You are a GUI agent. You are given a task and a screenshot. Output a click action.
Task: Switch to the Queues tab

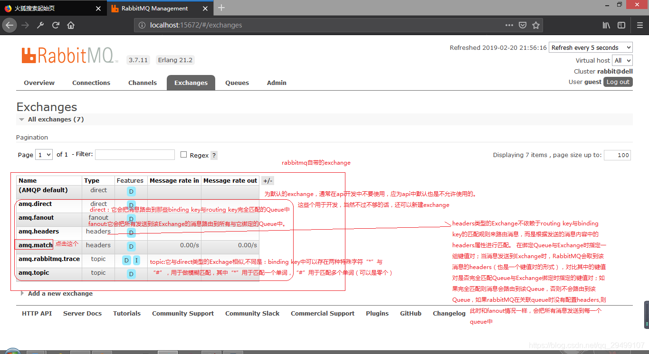point(237,83)
